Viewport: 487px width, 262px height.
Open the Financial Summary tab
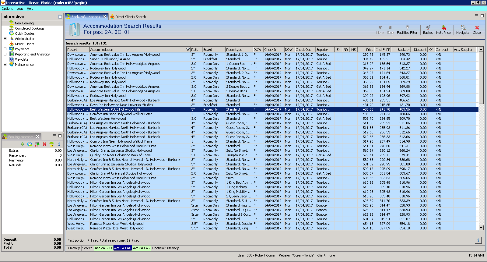click(x=165, y=248)
